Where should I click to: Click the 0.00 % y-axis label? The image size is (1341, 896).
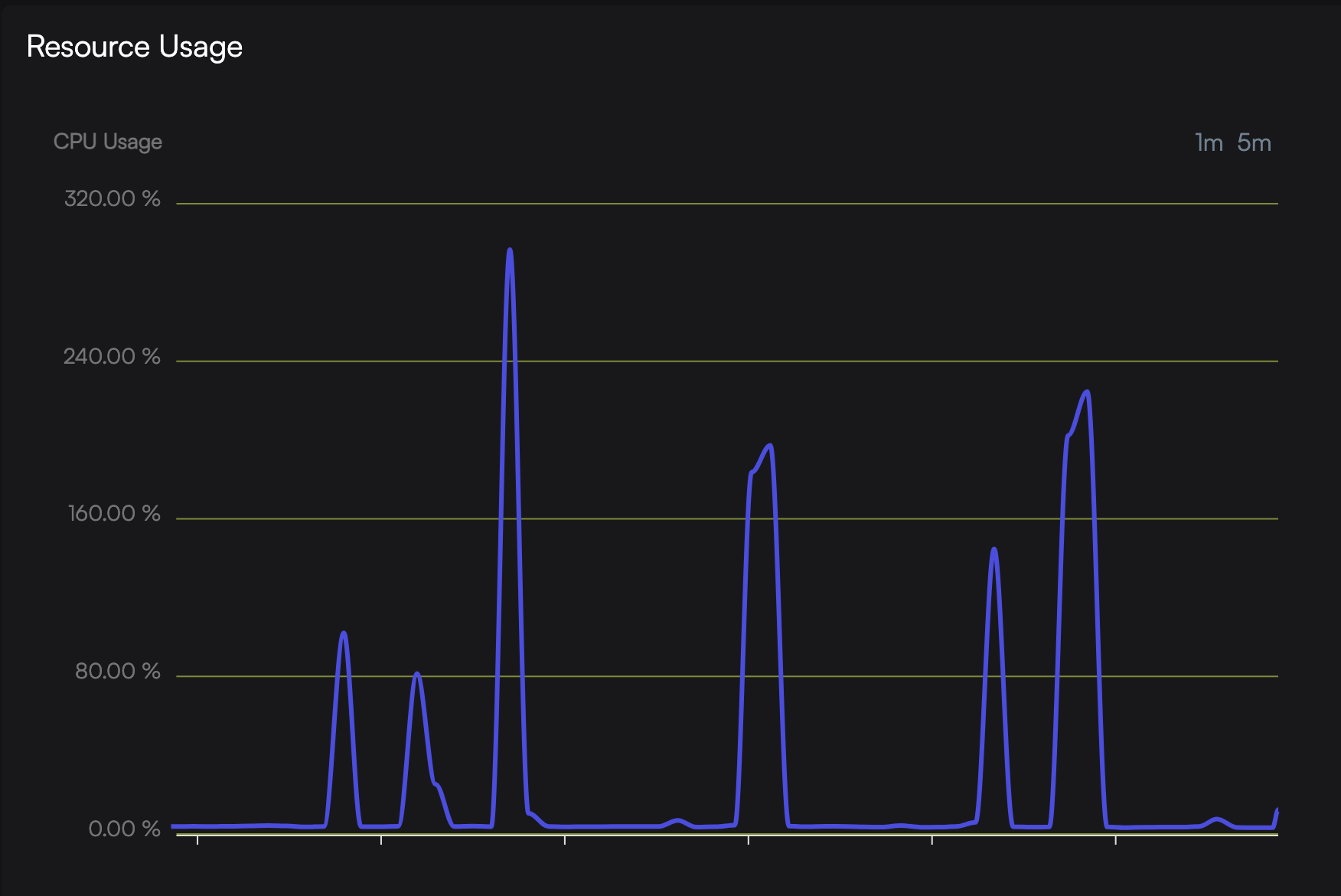coord(124,829)
